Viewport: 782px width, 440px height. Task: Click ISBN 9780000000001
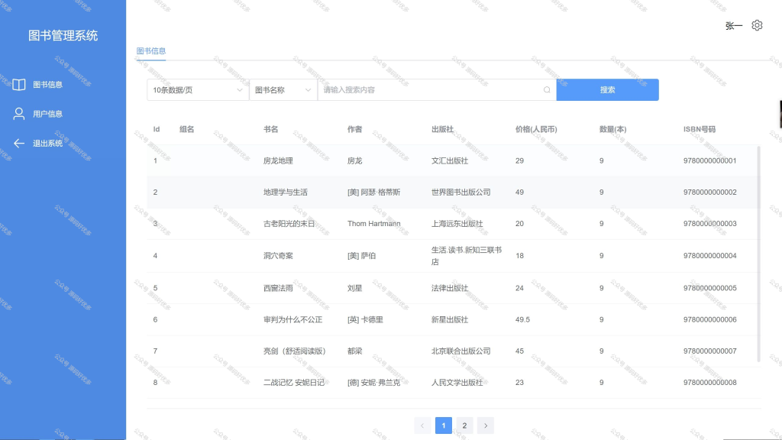(709, 160)
